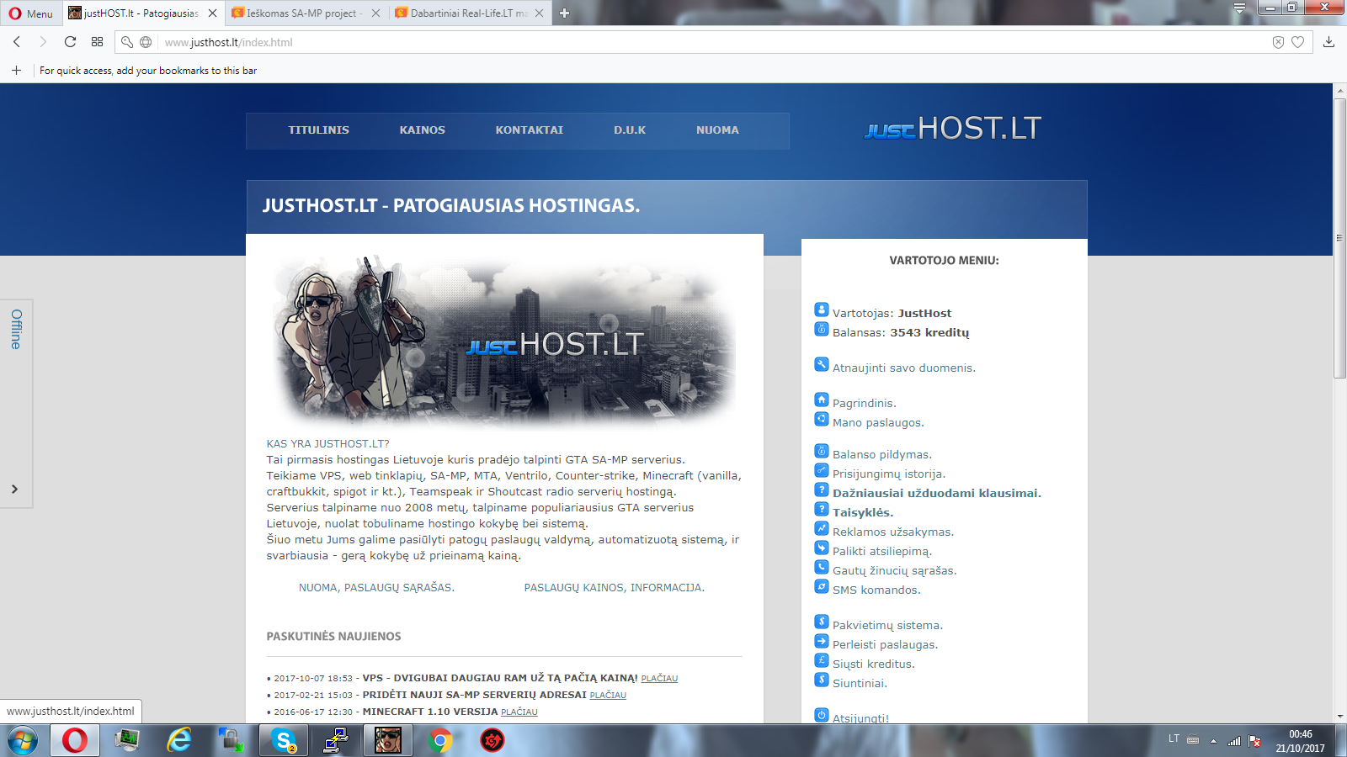Open Taisyklės link

coord(863,513)
